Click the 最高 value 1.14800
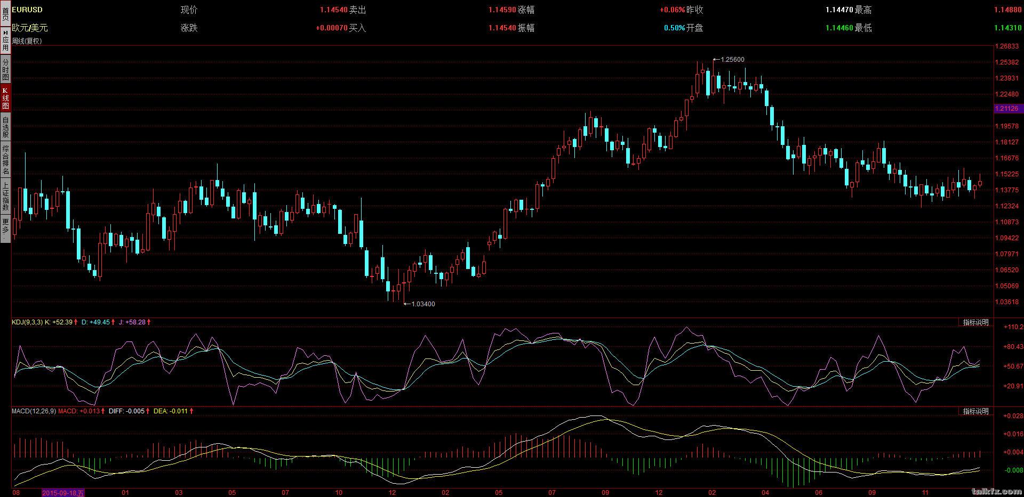This screenshot has height=497, width=1024. click(1008, 10)
